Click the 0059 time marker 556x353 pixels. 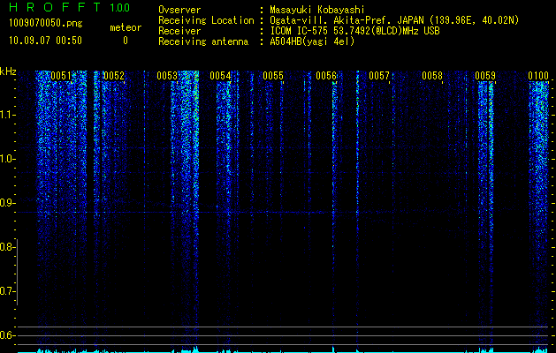485,76
